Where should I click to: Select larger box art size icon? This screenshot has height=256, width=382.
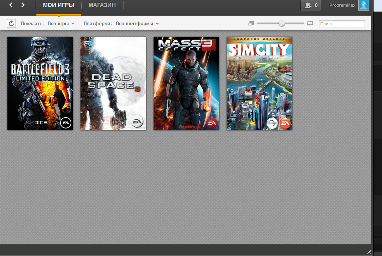[310, 23]
